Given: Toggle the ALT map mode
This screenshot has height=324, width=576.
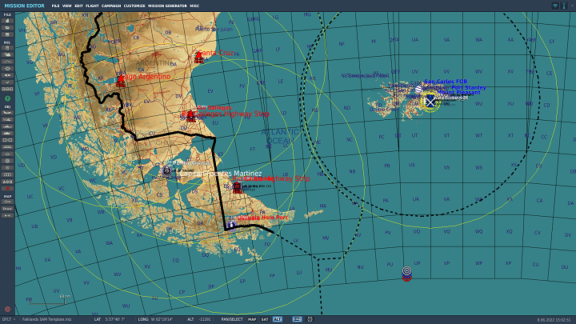Looking at the screenshot, I should [277, 319].
